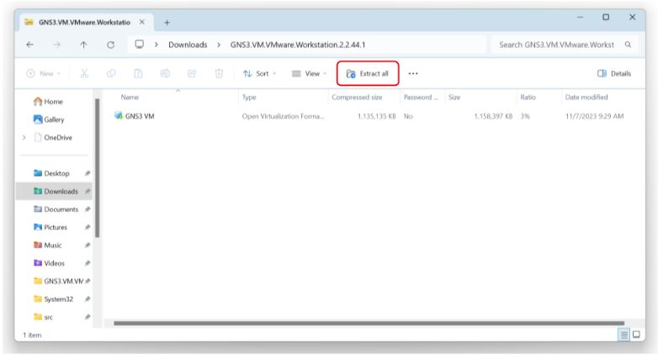Click the search magnifier icon
658x355 pixels.
tap(628, 45)
